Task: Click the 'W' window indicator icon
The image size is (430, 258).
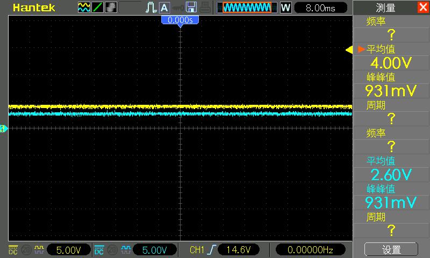Action: [x=285, y=8]
